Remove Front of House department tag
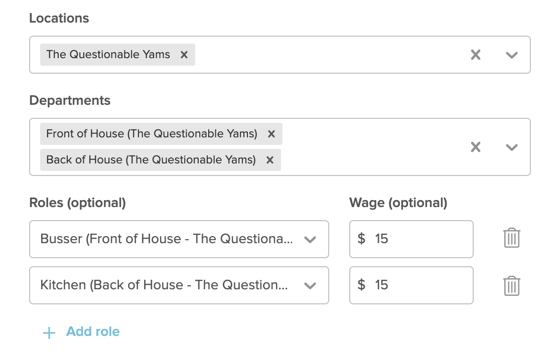The width and height of the screenshot is (559, 364). coord(271,134)
